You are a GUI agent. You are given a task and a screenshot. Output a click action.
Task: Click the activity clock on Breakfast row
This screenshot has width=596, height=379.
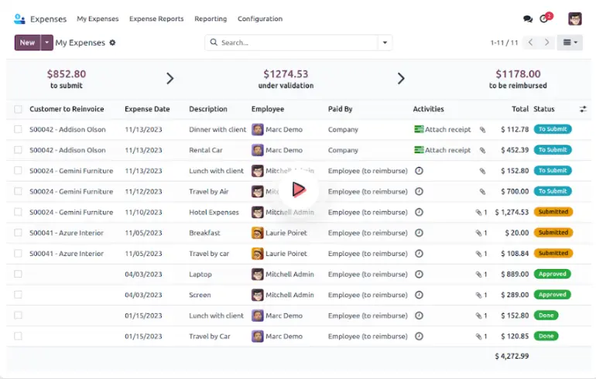(x=419, y=233)
